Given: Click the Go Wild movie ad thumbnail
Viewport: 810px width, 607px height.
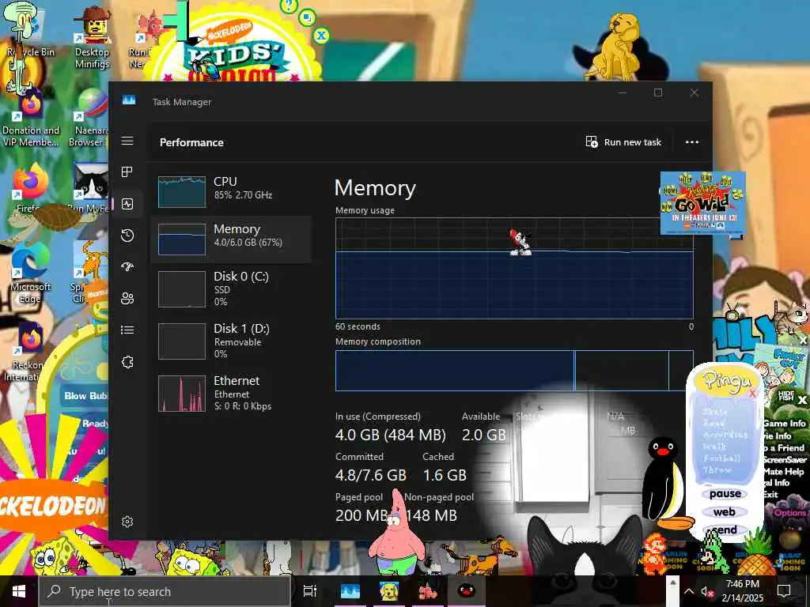Looking at the screenshot, I should coord(702,203).
